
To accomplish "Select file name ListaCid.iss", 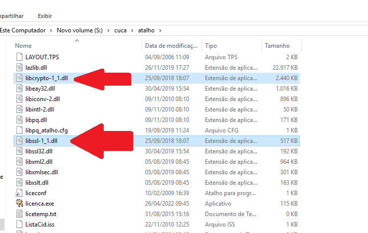I will pos(40,225).
